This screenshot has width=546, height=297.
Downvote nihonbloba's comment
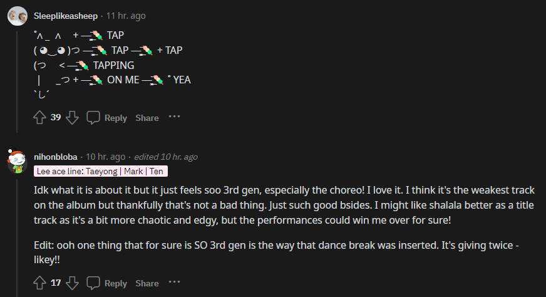tap(72, 283)
